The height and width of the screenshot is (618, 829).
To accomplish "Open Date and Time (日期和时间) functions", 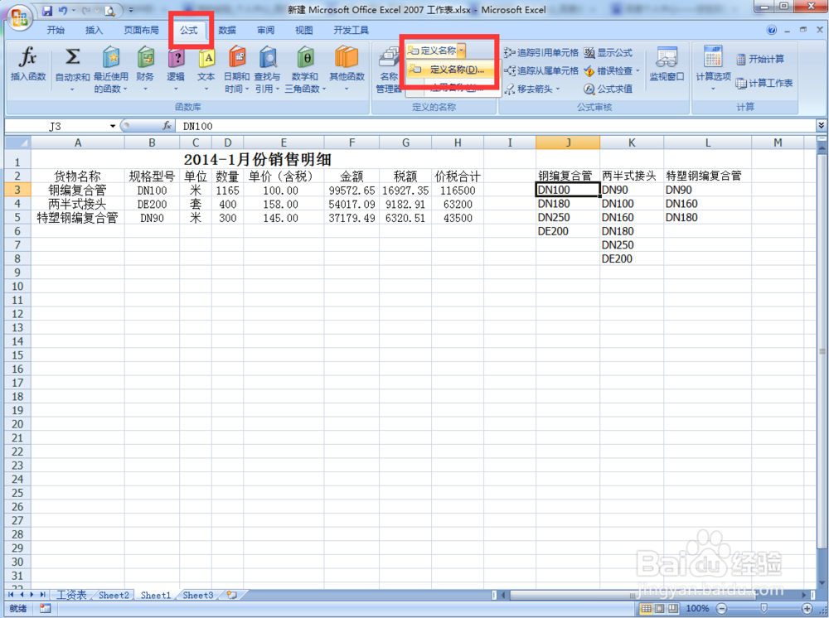I will point(236,69).
